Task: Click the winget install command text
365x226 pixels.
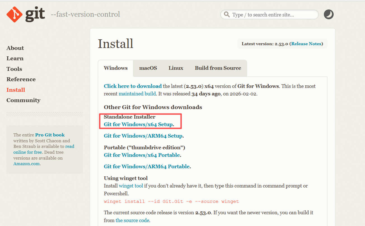Action: pyautogui.click(x=171, y=201)
